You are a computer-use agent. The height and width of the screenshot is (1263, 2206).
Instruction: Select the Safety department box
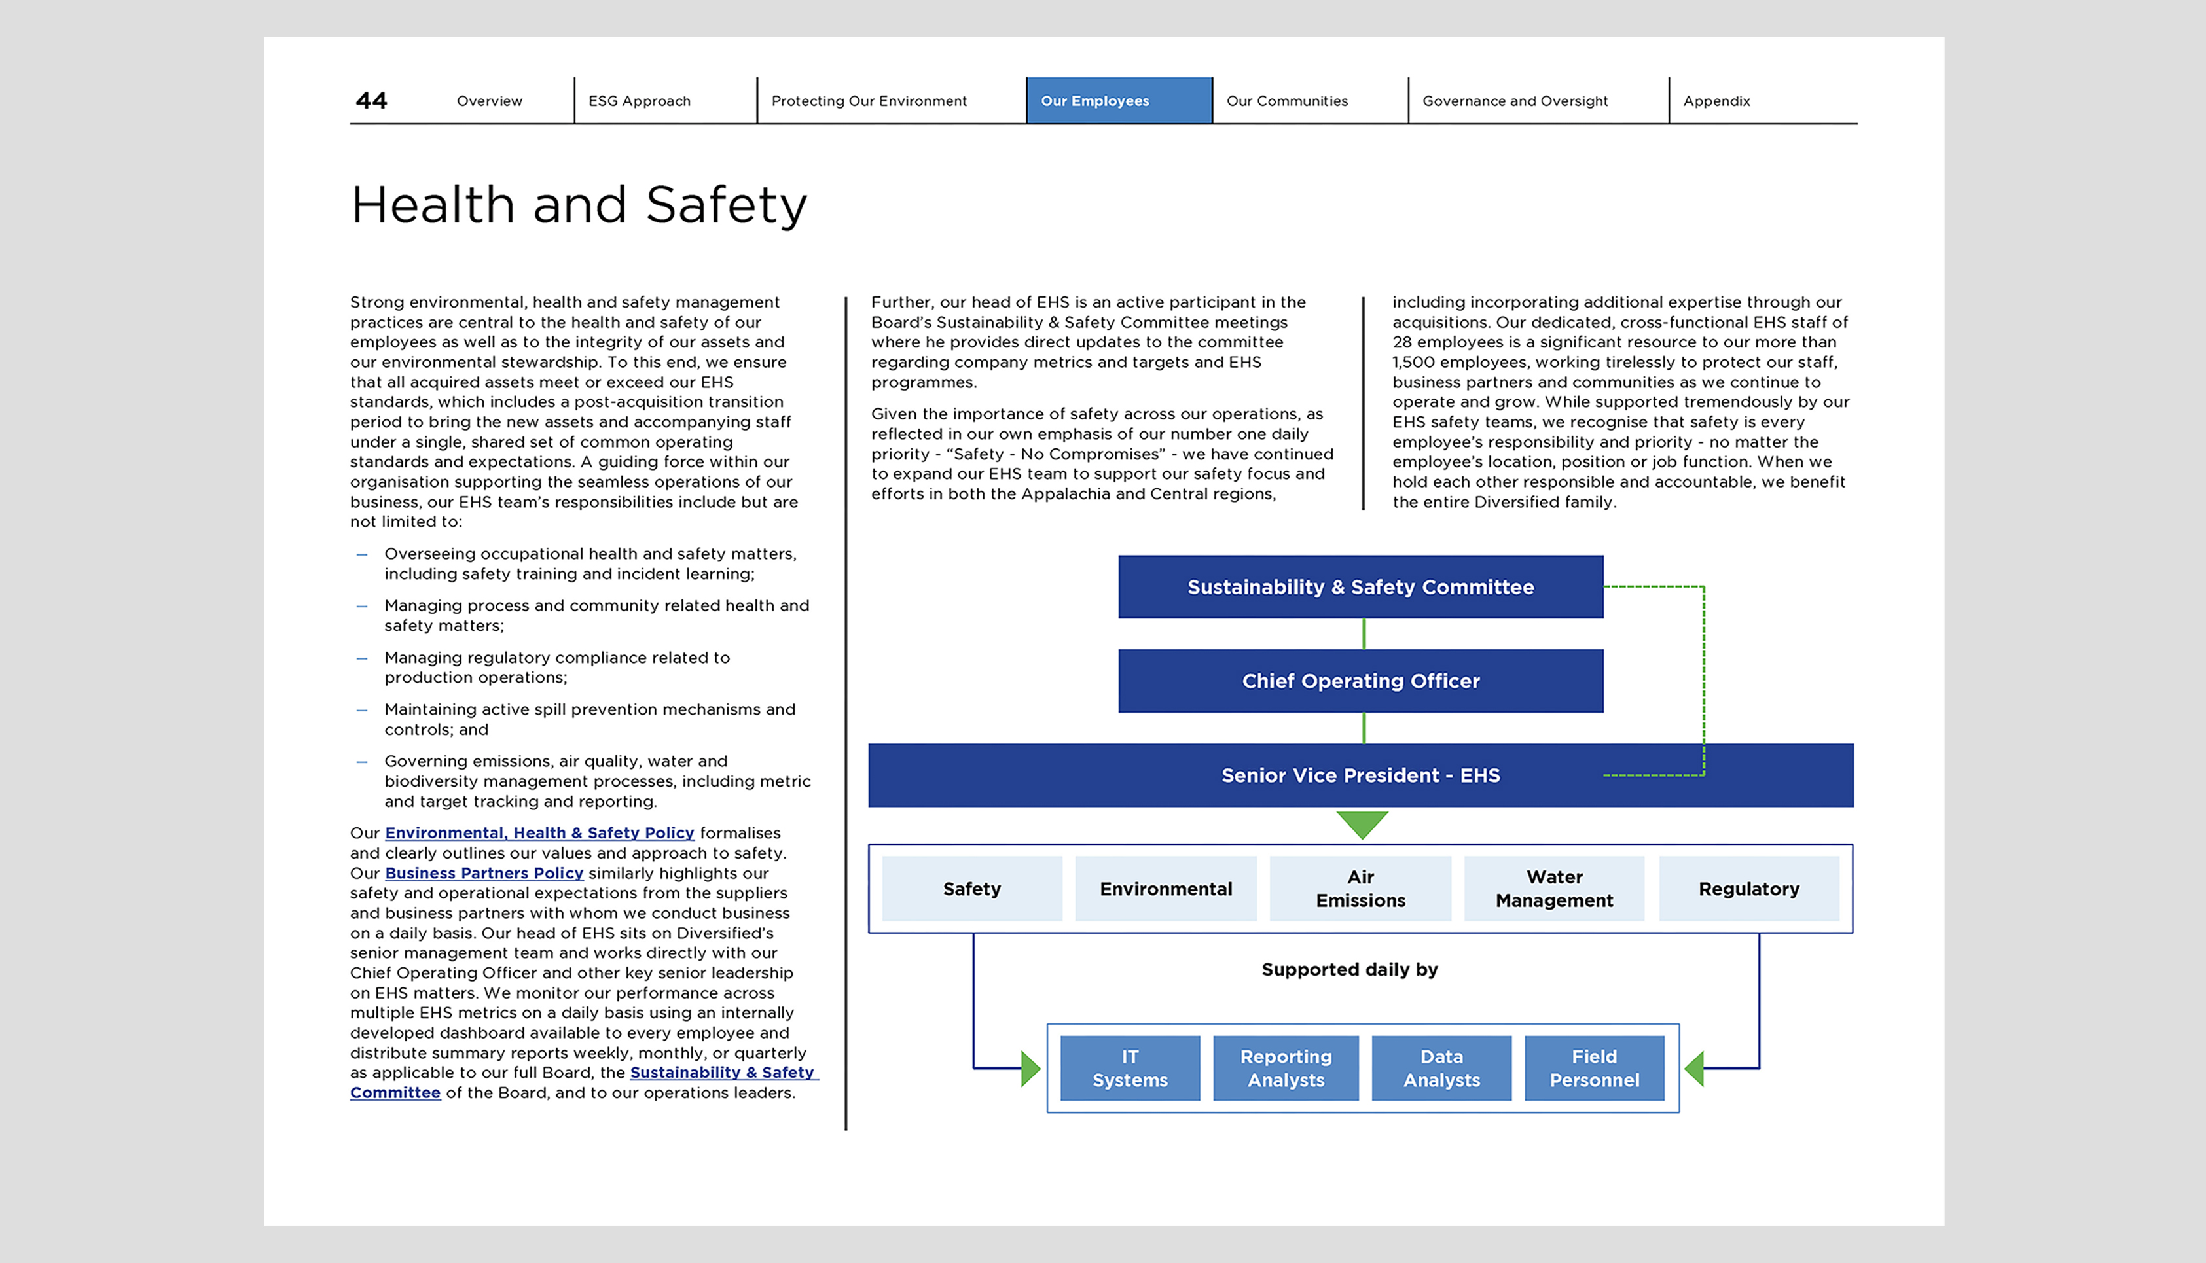pos(971,889)
